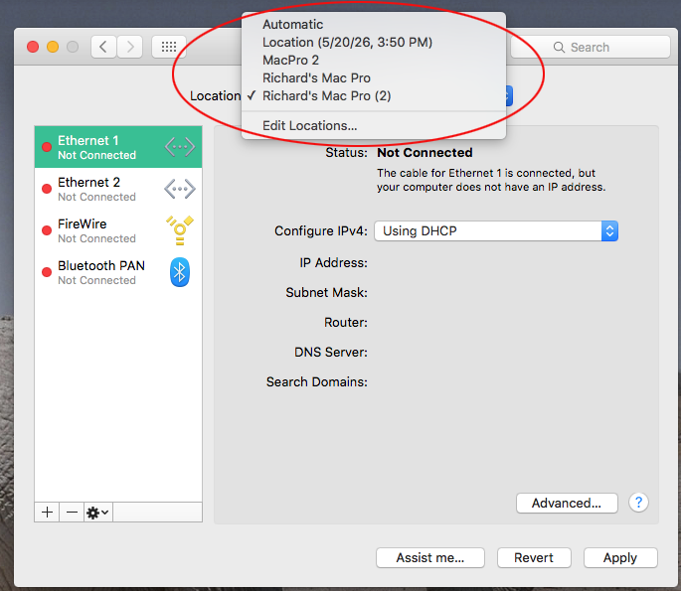Click the Ethernet 2 arrows icon
Image resolution: width=681 pixels, height=591 pixels.
[180, 189]
